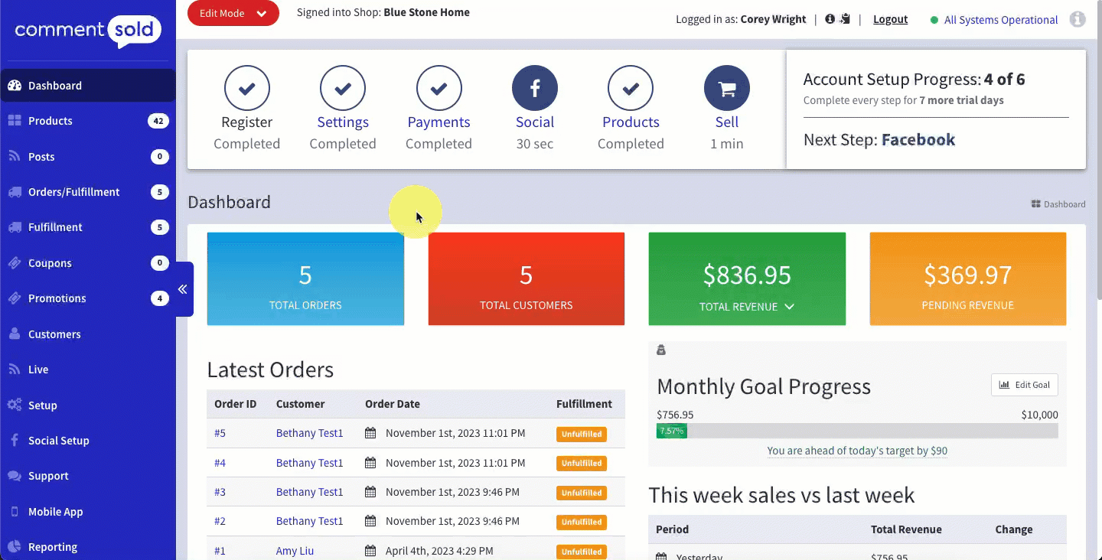Screen dimensions: 1102x560
Task: Click the CommentSold logo
Action: click(x=88, y=31)
